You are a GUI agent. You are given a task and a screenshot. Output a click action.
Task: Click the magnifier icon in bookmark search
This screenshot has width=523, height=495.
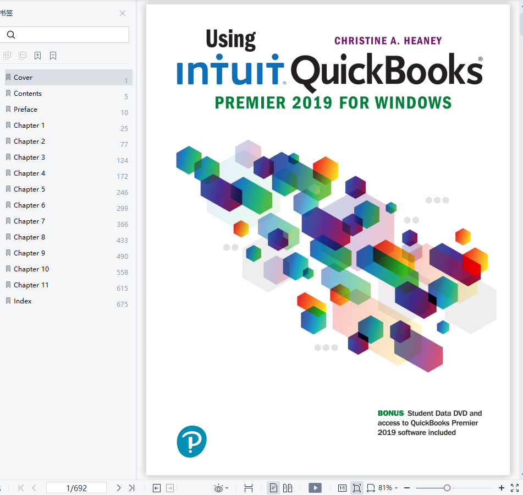(11, 35)
